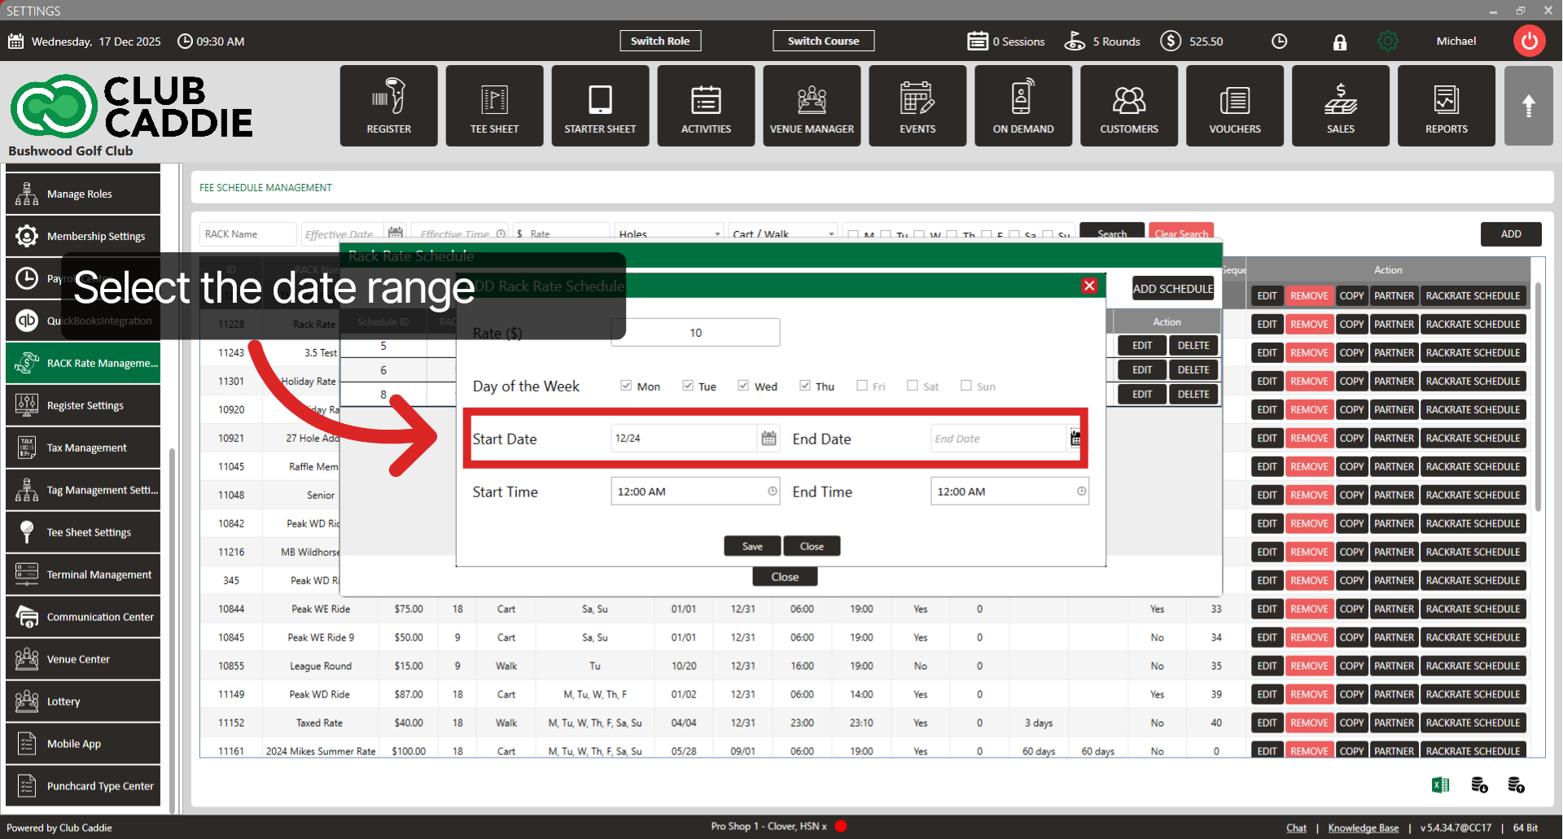Open Start Date calendar picker icon

pyautogui.click(x=768, y=439)
